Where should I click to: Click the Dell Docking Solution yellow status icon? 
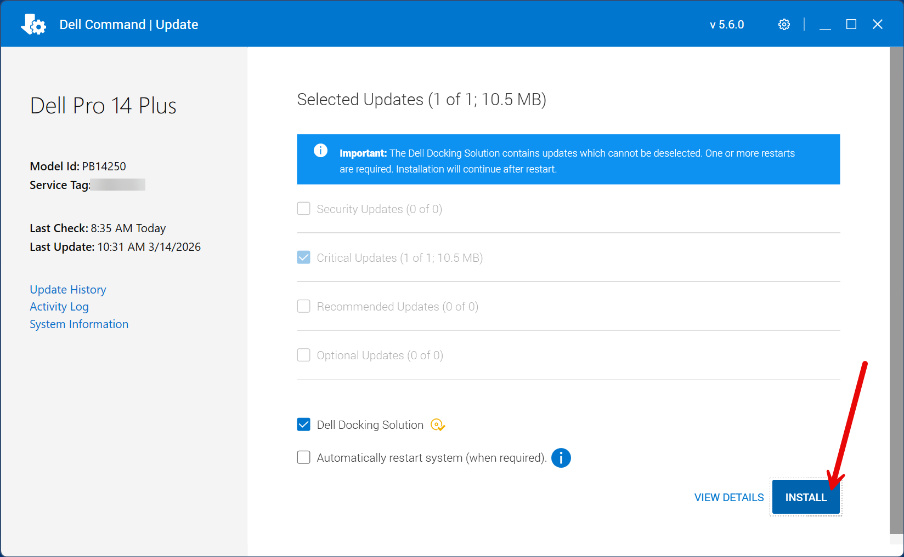click(x=437, y=425)
